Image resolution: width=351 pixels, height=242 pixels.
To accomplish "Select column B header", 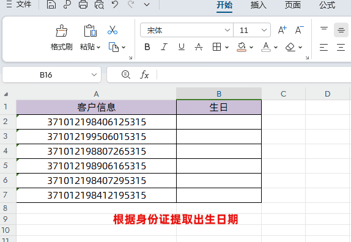I will (219, 94).
